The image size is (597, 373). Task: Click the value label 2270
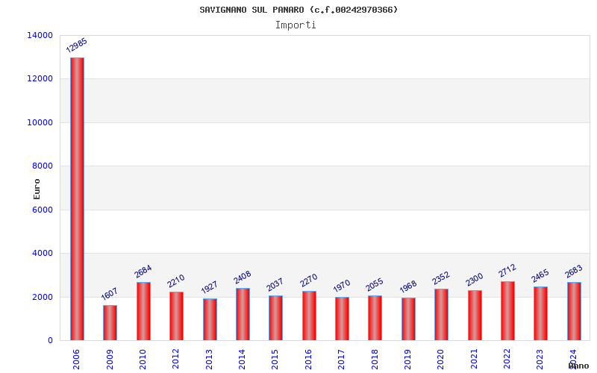click(308, 280)
